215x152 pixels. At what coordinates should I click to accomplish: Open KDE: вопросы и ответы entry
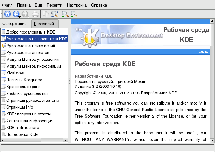pos(29,114)
